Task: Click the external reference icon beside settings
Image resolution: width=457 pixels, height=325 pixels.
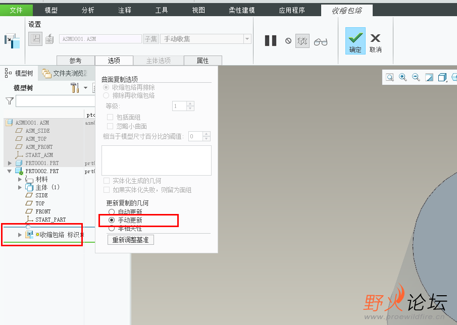Action: pos(49,39)
